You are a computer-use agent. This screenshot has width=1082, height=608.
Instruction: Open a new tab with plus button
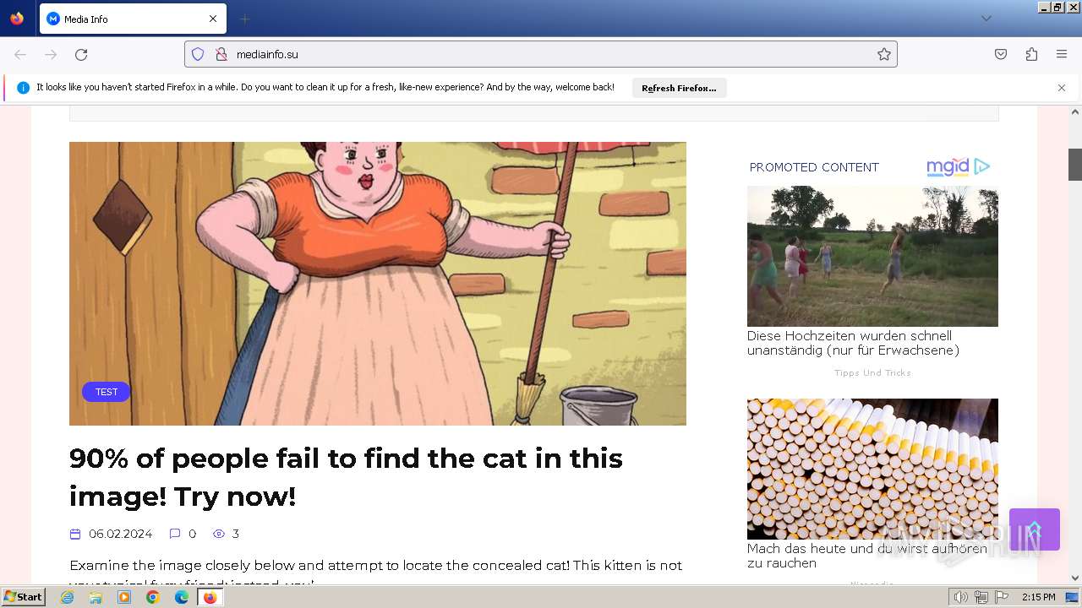pos(244,19)
